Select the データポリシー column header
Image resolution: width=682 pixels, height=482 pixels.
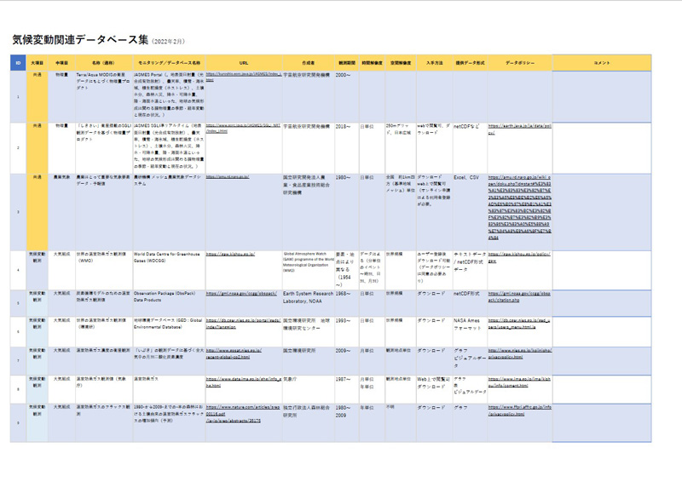(x=520, y=63)
